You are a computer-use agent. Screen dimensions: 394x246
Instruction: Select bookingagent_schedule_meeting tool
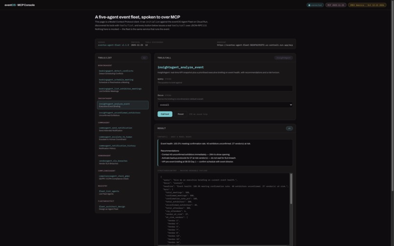(123, 81)
